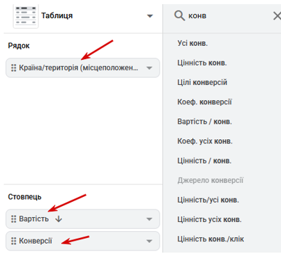Select the 'Цінність усіх конв.' metric
The height and width of the screenshot is (254, 281).
pos(209,219)
